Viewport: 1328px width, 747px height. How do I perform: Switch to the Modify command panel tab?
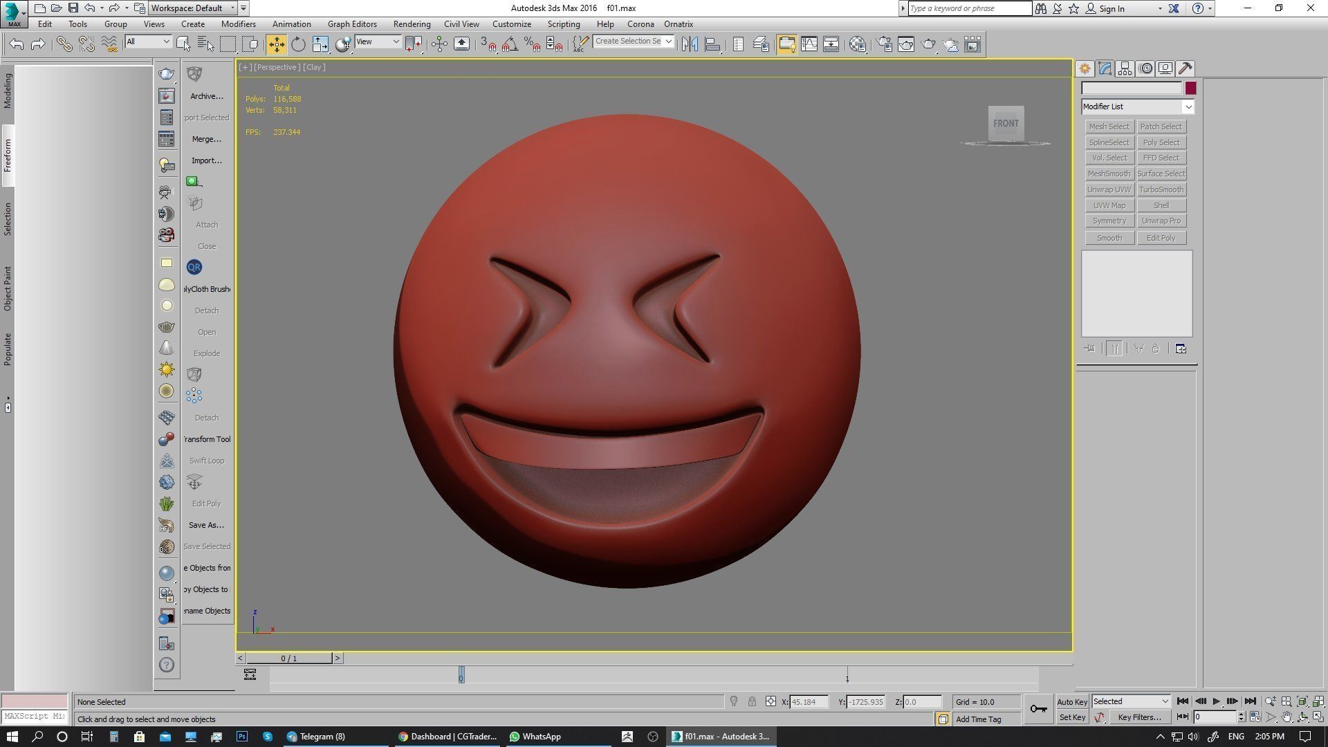pyautogui.click(x=1105, y=68)
